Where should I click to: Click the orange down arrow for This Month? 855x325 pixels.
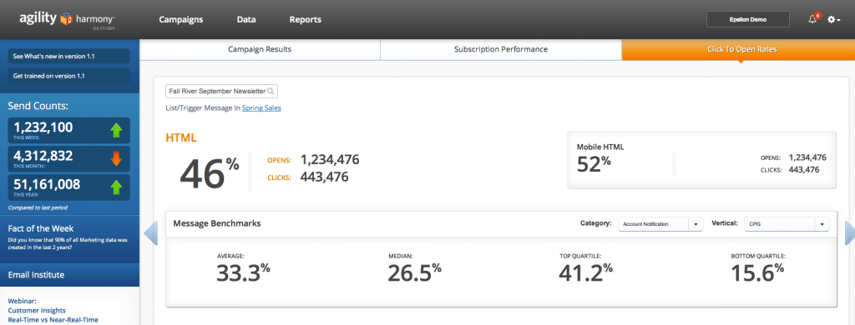tap(116, 159)
